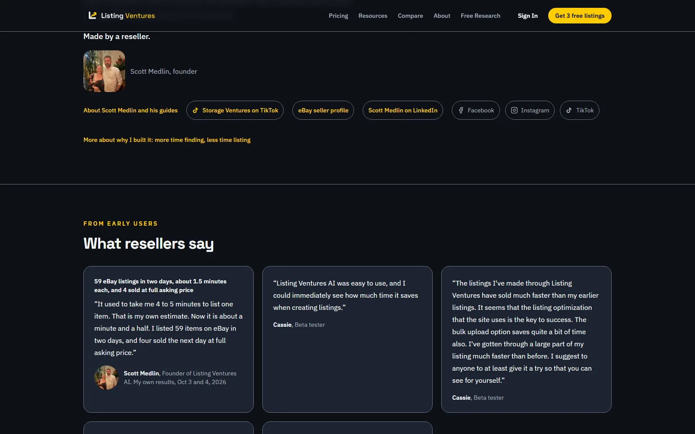Screen dimensions: 695x434
Task: Click '59 eBay listings in two days' headline
Action: tap(160, 286)
